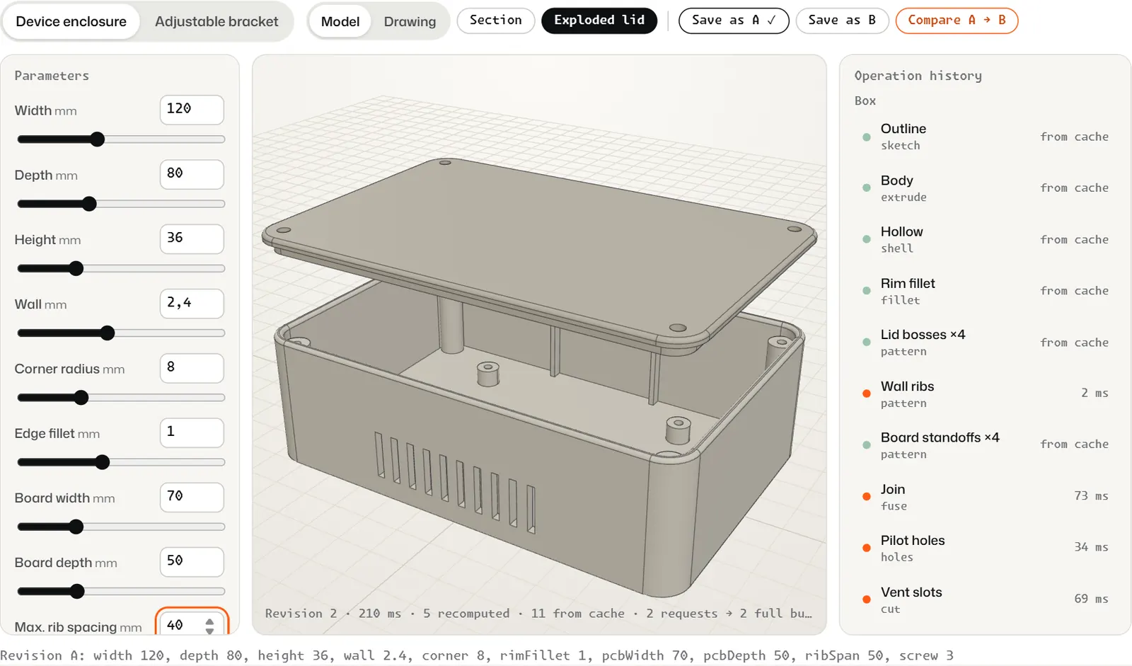Screen dimensions: 1132x666
Task: Click the Board depth input field
Action: click(x=192, y=561)
